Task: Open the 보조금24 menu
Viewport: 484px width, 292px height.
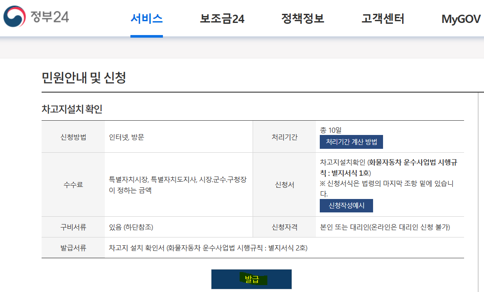Action: pyautogui.click(x=221, y=18)
